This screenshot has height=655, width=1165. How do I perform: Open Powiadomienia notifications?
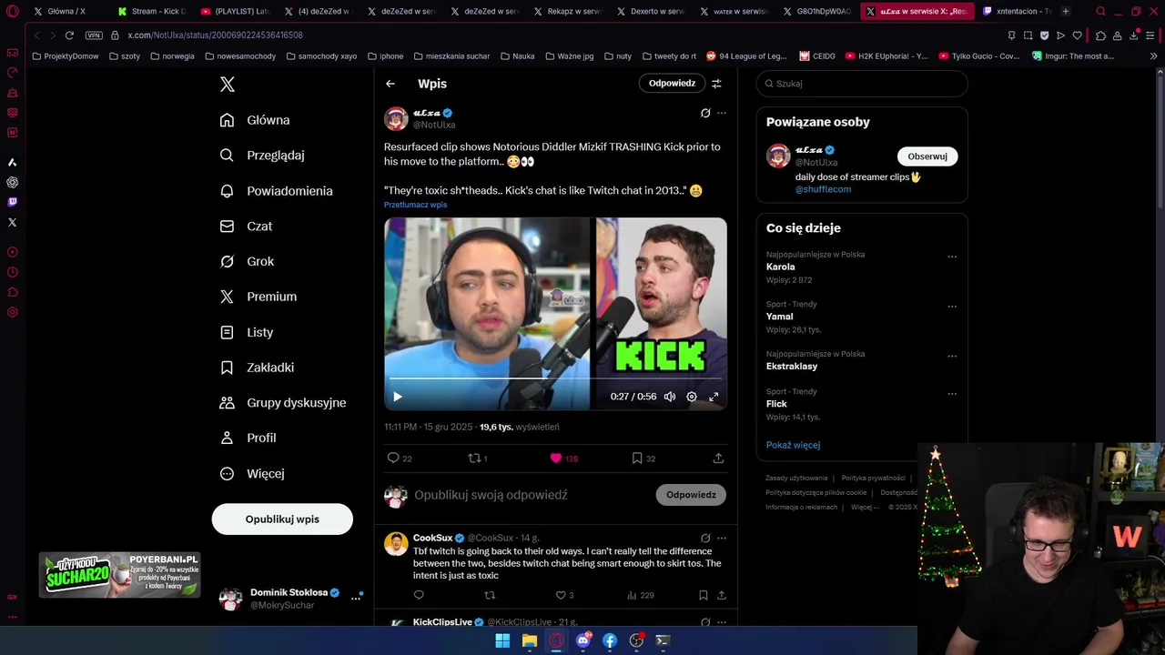coord(276,191)
